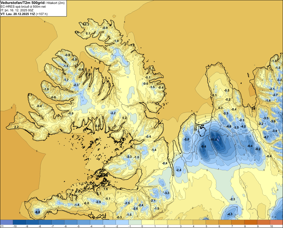Click the '-1.8' label's neighbor '1.1' value

click(99, 194)
